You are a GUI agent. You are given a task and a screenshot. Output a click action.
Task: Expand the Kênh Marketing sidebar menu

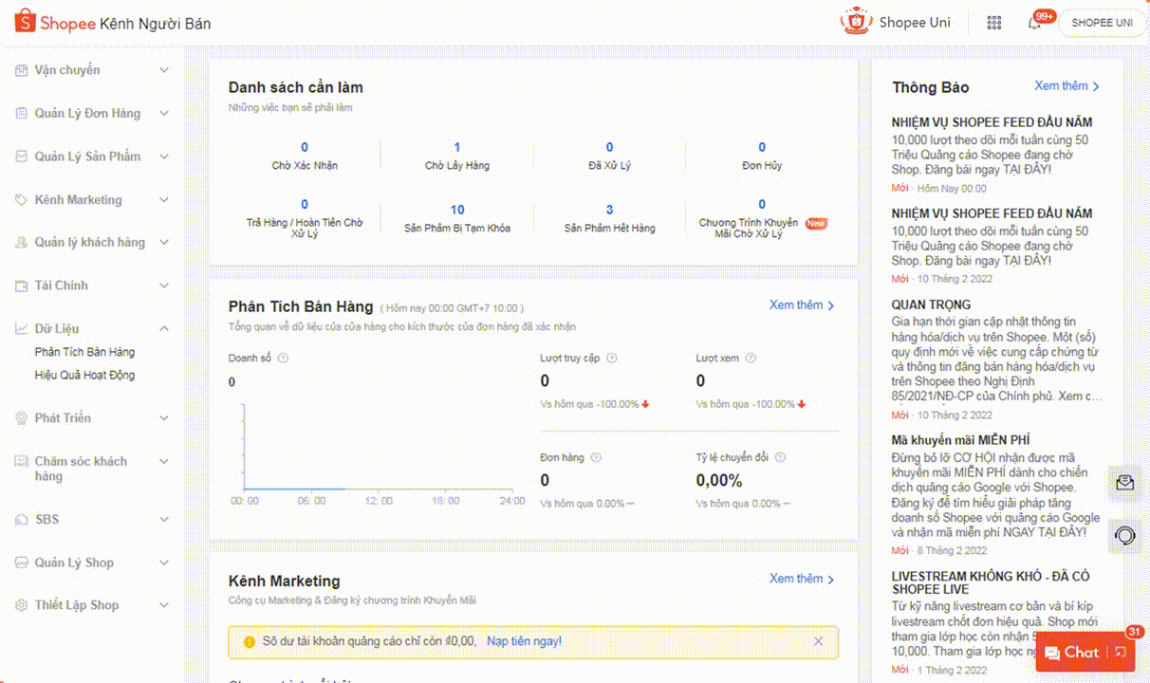pos(164,200)
